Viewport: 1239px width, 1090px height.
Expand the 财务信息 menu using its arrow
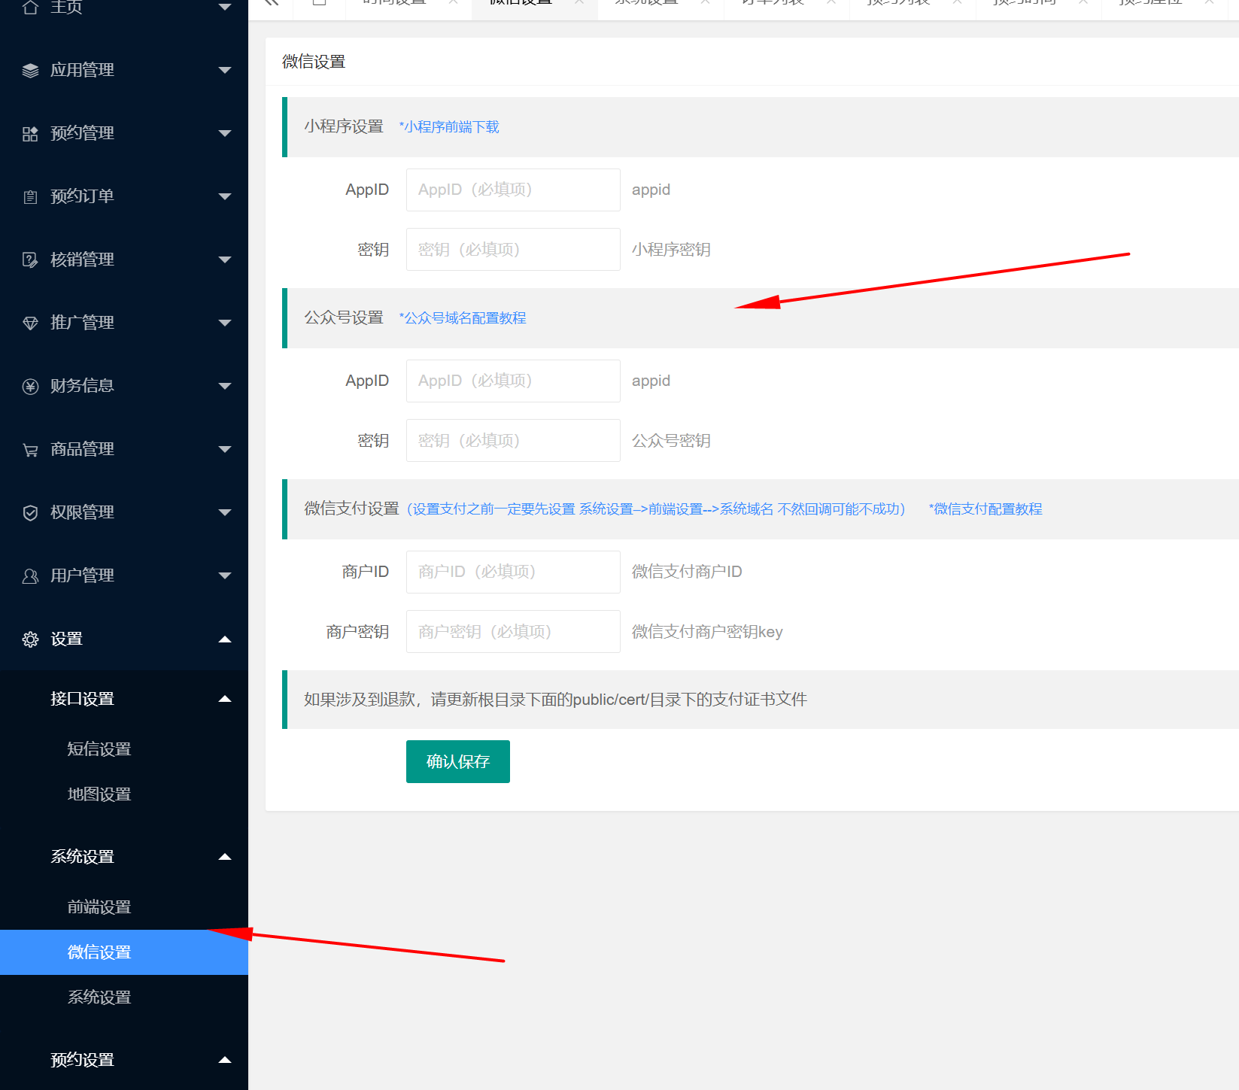click(224, 387)
